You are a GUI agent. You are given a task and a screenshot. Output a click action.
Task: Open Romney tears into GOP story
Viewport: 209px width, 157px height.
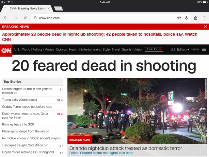[18, 124]
